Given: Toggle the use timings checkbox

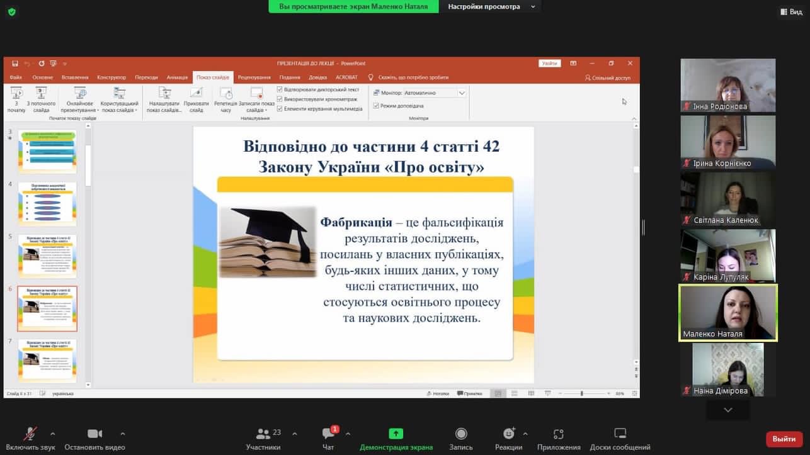Looking at the screenshot, I should (x=280, y=99).
